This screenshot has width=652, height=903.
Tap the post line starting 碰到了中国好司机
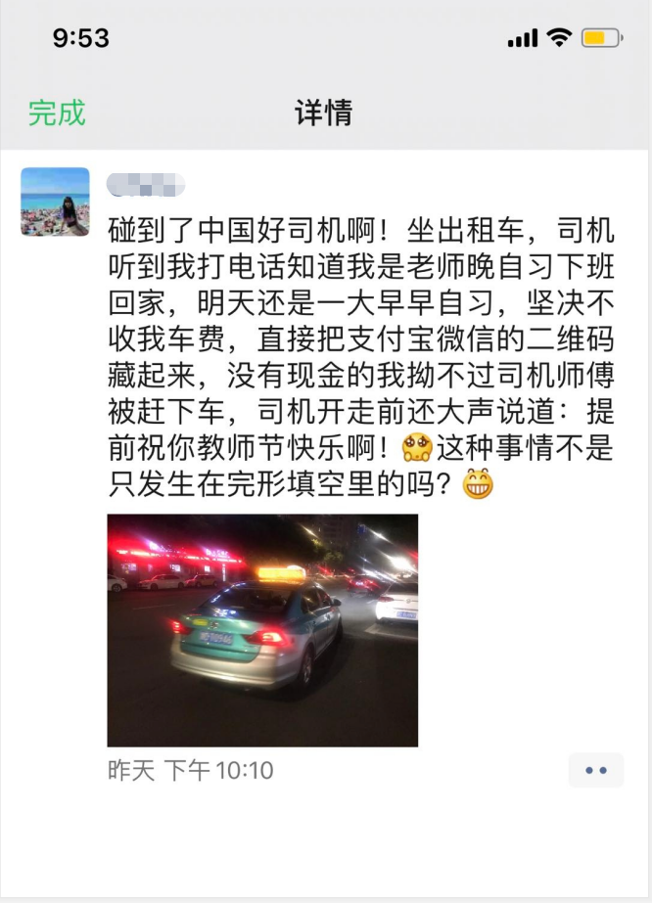coord(361,230)
